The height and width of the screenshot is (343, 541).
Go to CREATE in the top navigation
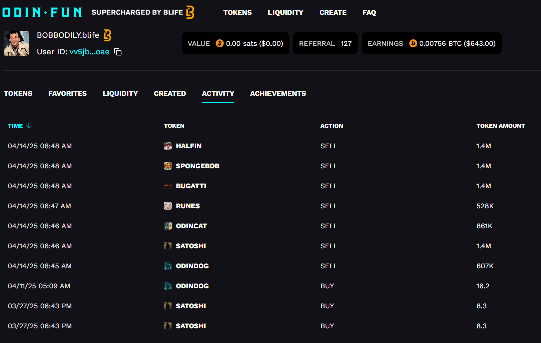click(x=333, y=12)
